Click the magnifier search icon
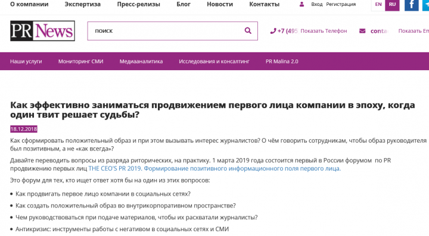429x236 pixels. [x=248, y=30]
